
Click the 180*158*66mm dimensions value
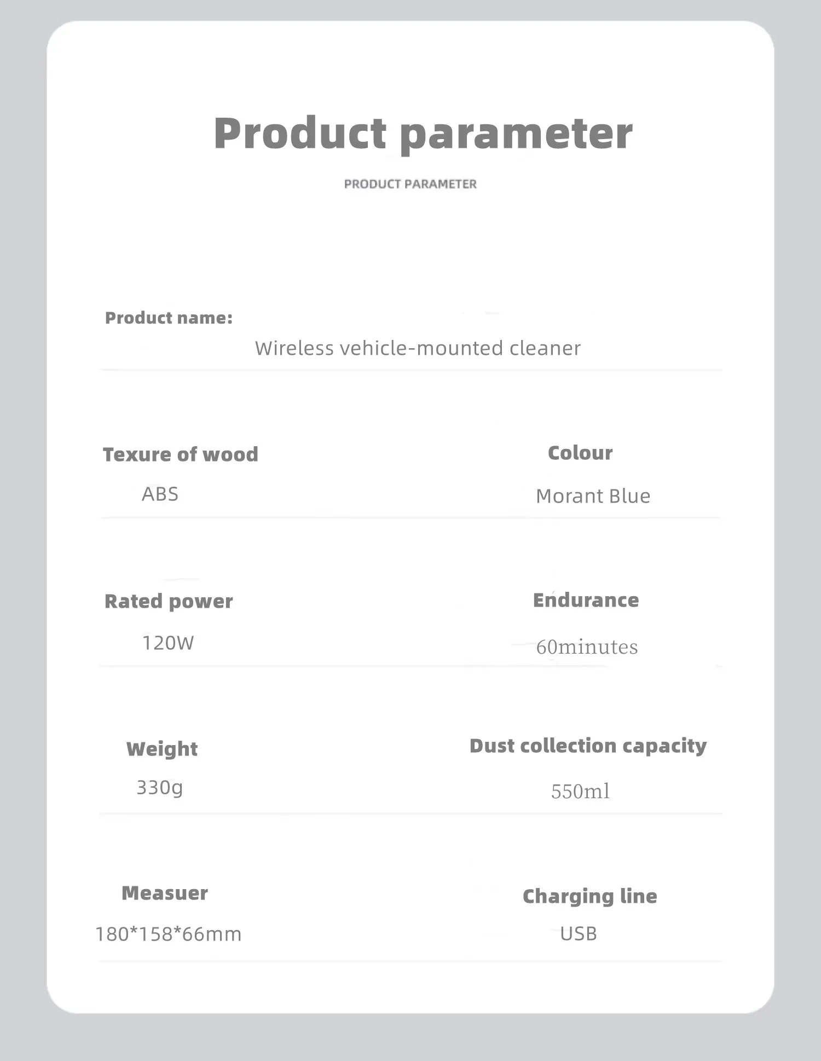(169, 934)
